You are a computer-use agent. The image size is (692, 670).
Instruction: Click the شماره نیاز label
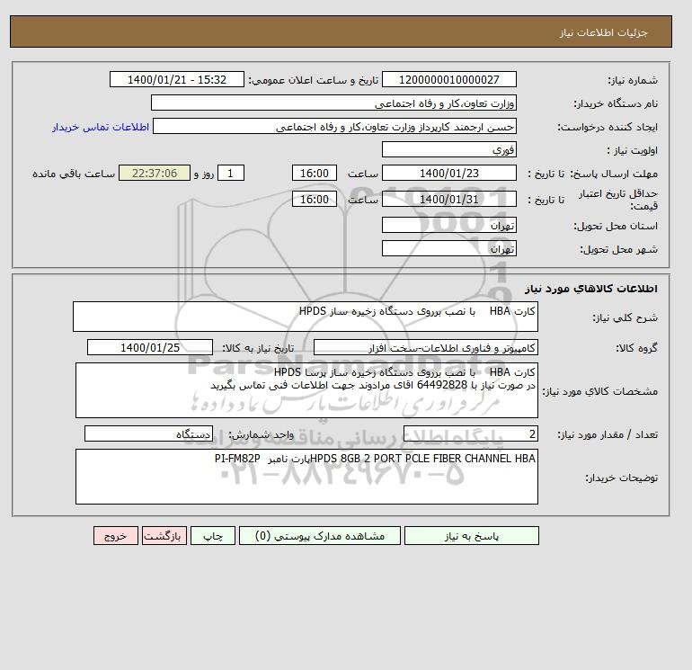pyautogui.click(x=633, y=80)
